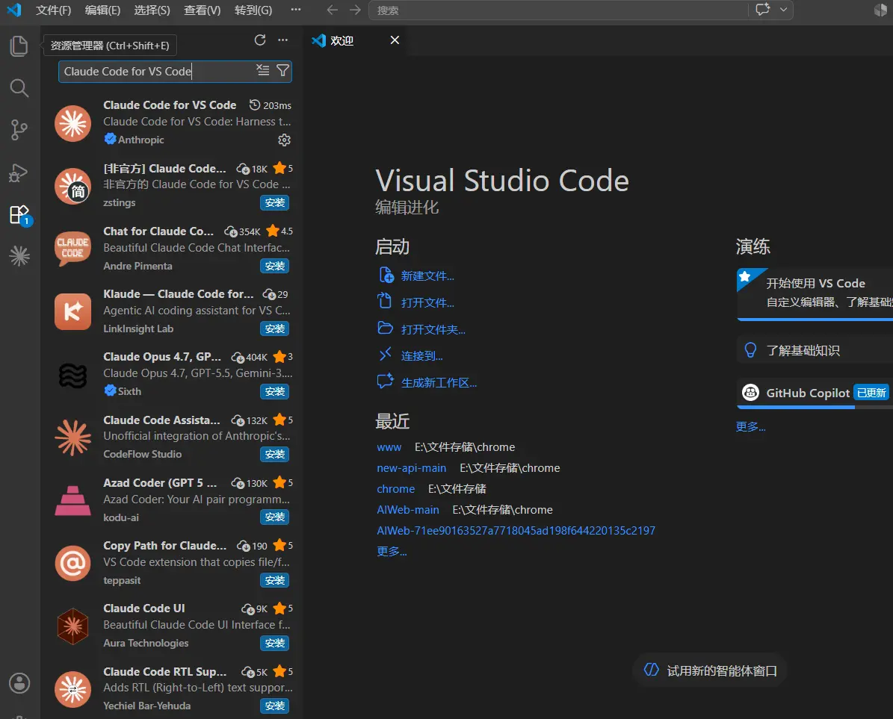Open the 编辑(E) menu
This screenshot has width=893, height=719.
102,10
